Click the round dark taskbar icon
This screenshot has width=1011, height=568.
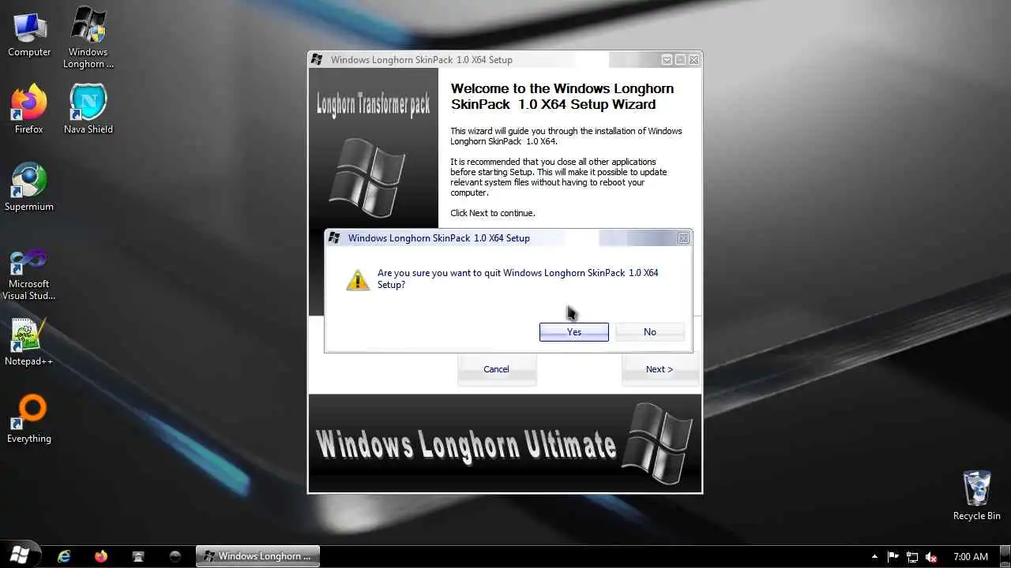coord(175,556)
